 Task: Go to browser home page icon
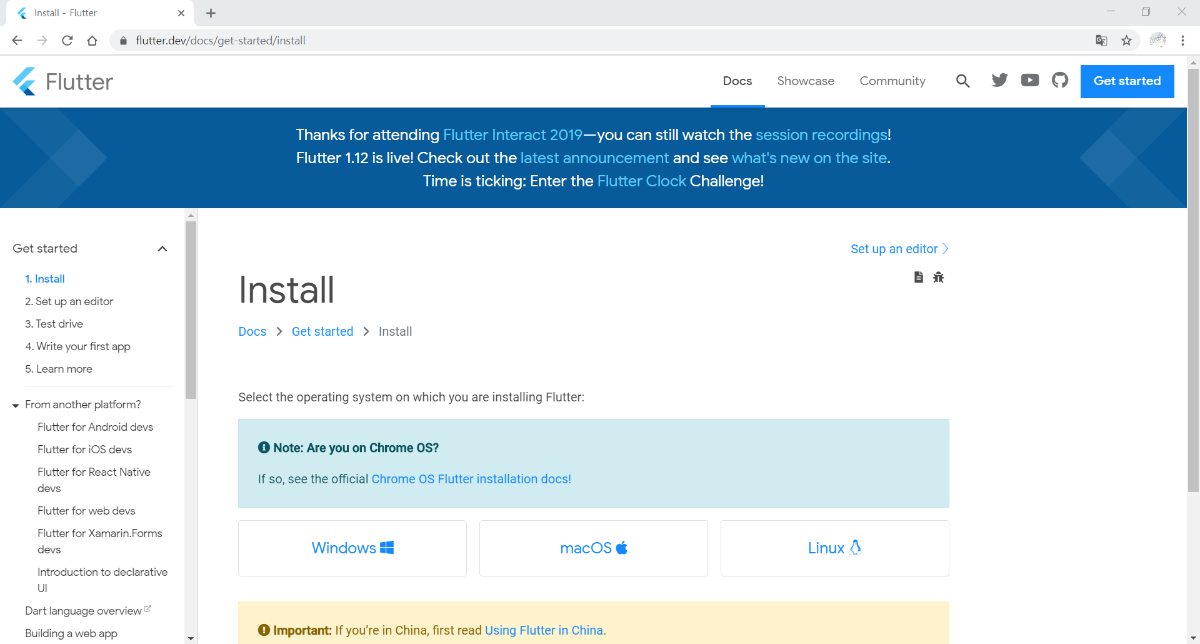92,41
